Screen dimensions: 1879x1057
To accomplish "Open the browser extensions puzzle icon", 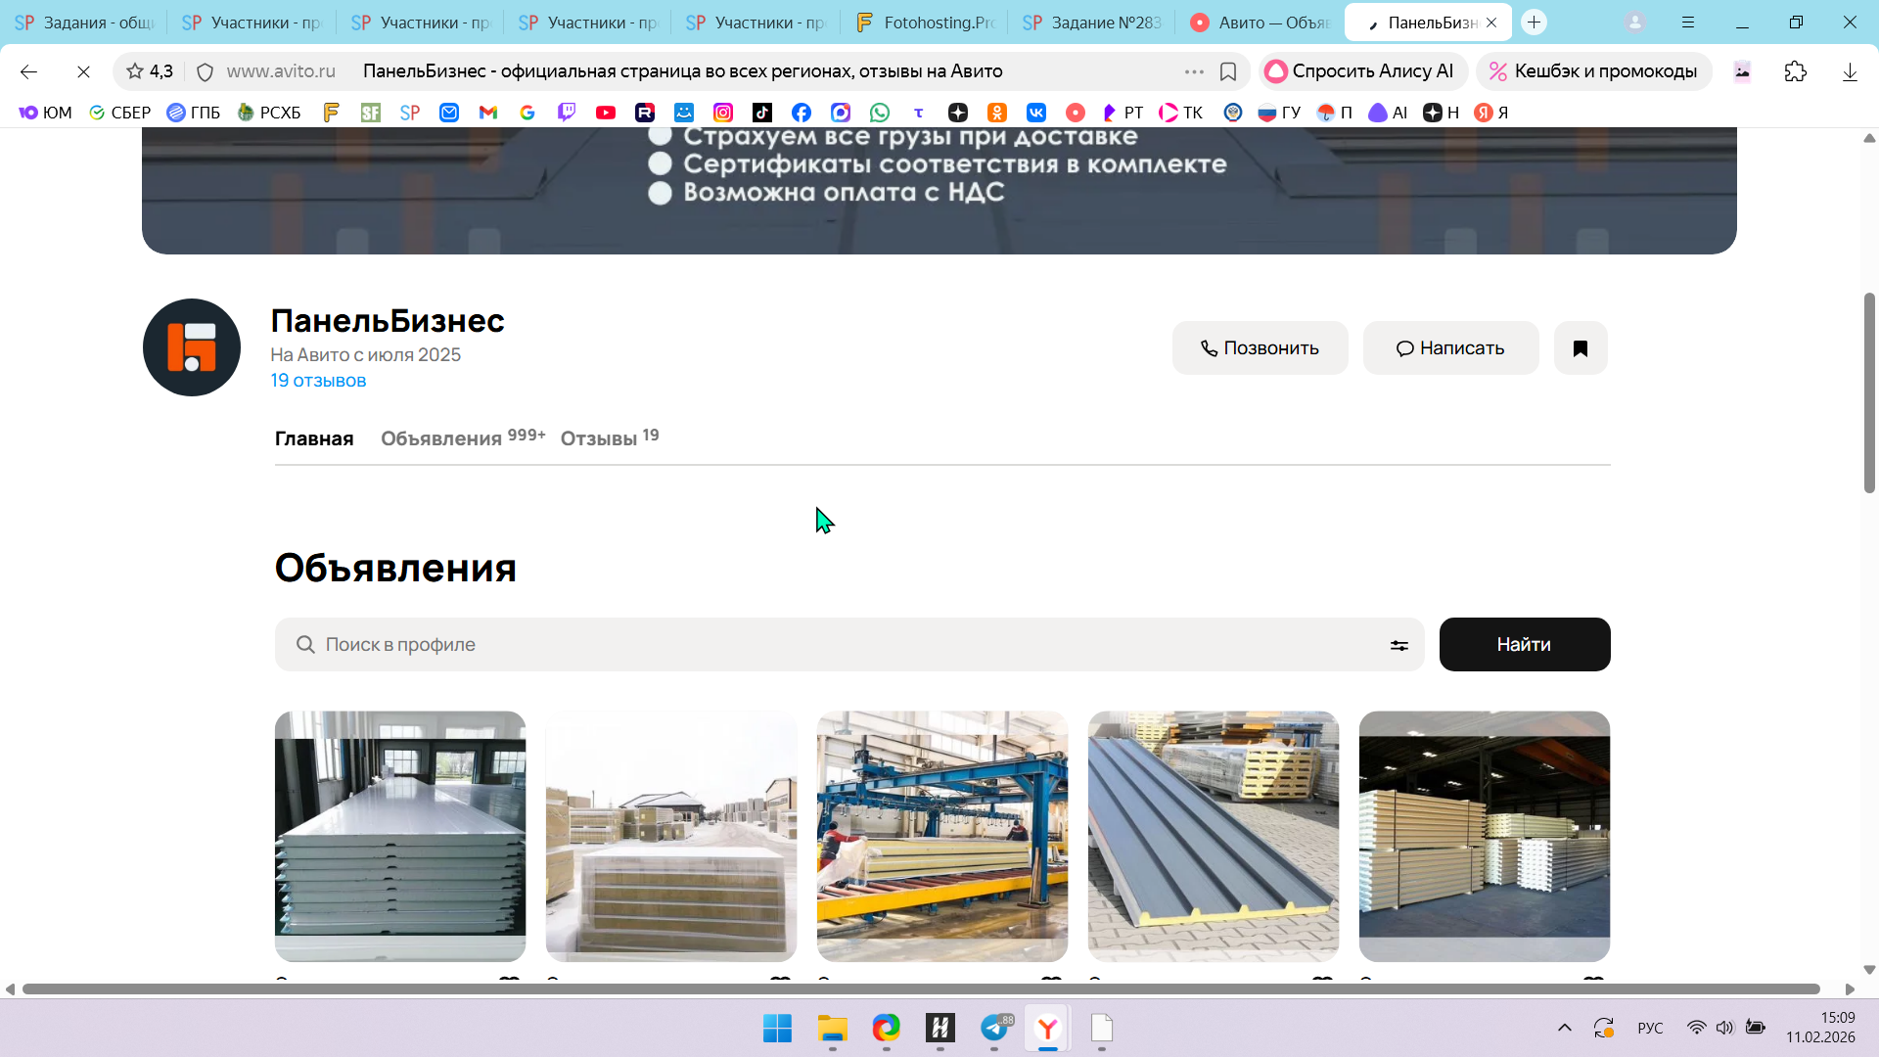I will (1795, 71).
